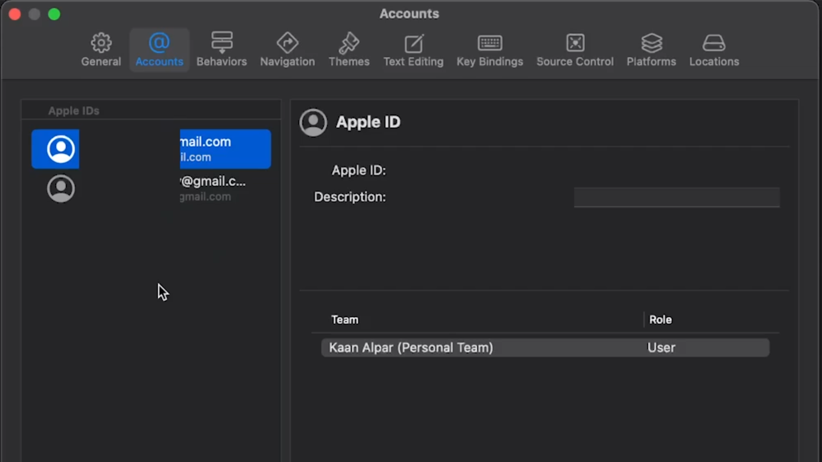822x462 pixels.
Task: Switch to the Key Bindings tab label
Action: coord(490,62)
